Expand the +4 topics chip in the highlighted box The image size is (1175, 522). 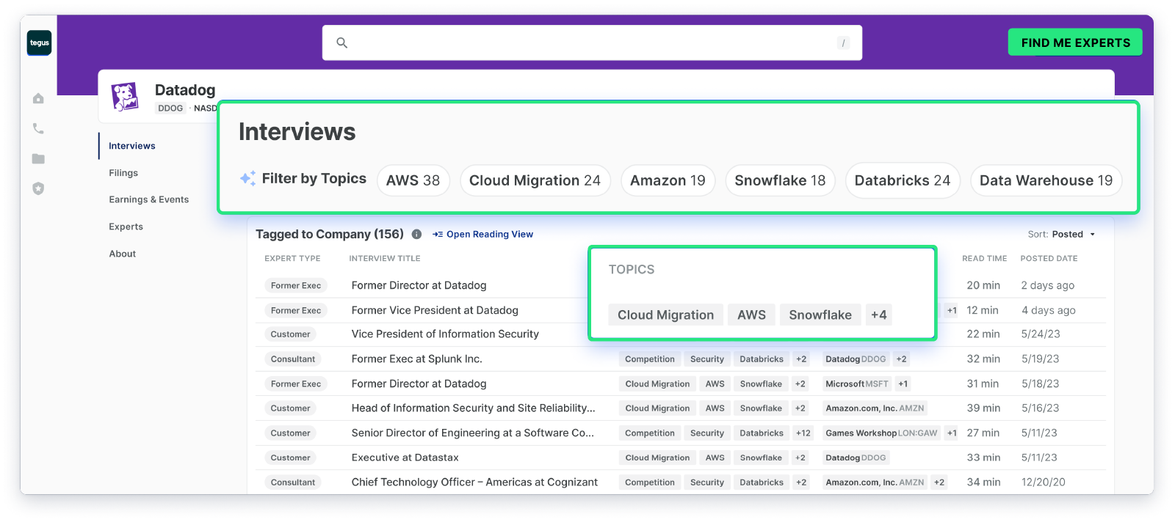878,315
